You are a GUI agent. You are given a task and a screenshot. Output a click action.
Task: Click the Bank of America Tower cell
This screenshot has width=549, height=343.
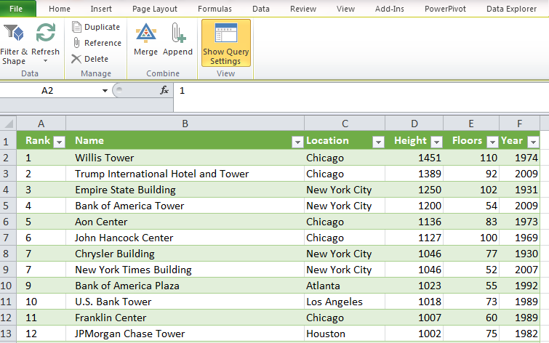tap(185, 206)
